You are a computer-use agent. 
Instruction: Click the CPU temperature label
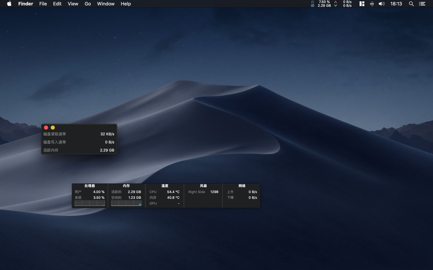tap(153, 192)
